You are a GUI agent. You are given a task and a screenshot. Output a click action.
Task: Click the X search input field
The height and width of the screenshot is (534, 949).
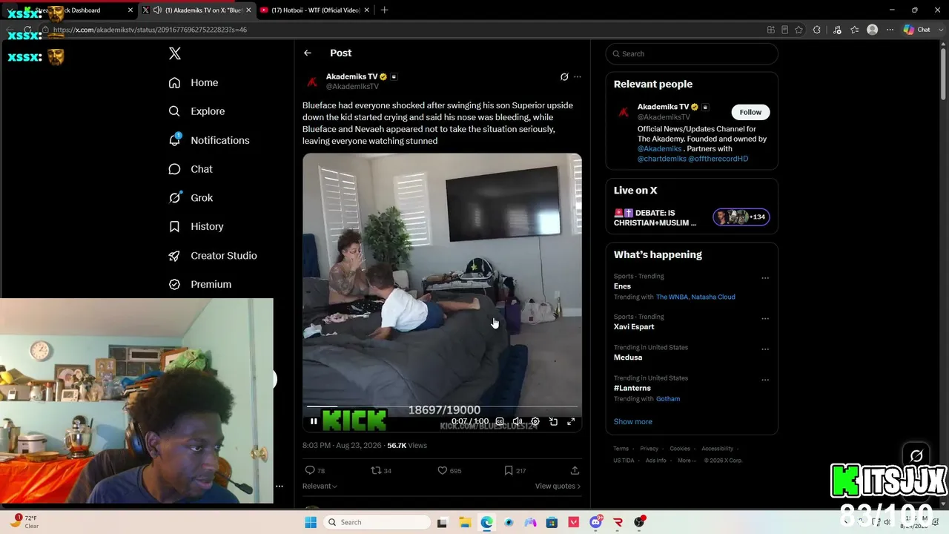[692, 53]
